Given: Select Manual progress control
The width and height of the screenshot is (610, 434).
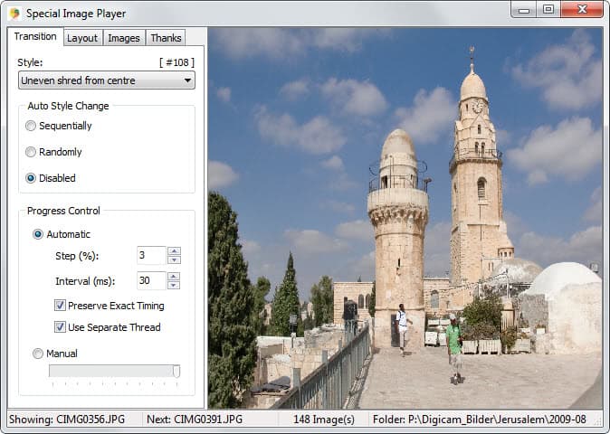Looking at the screenshot, I should [38, 354].
